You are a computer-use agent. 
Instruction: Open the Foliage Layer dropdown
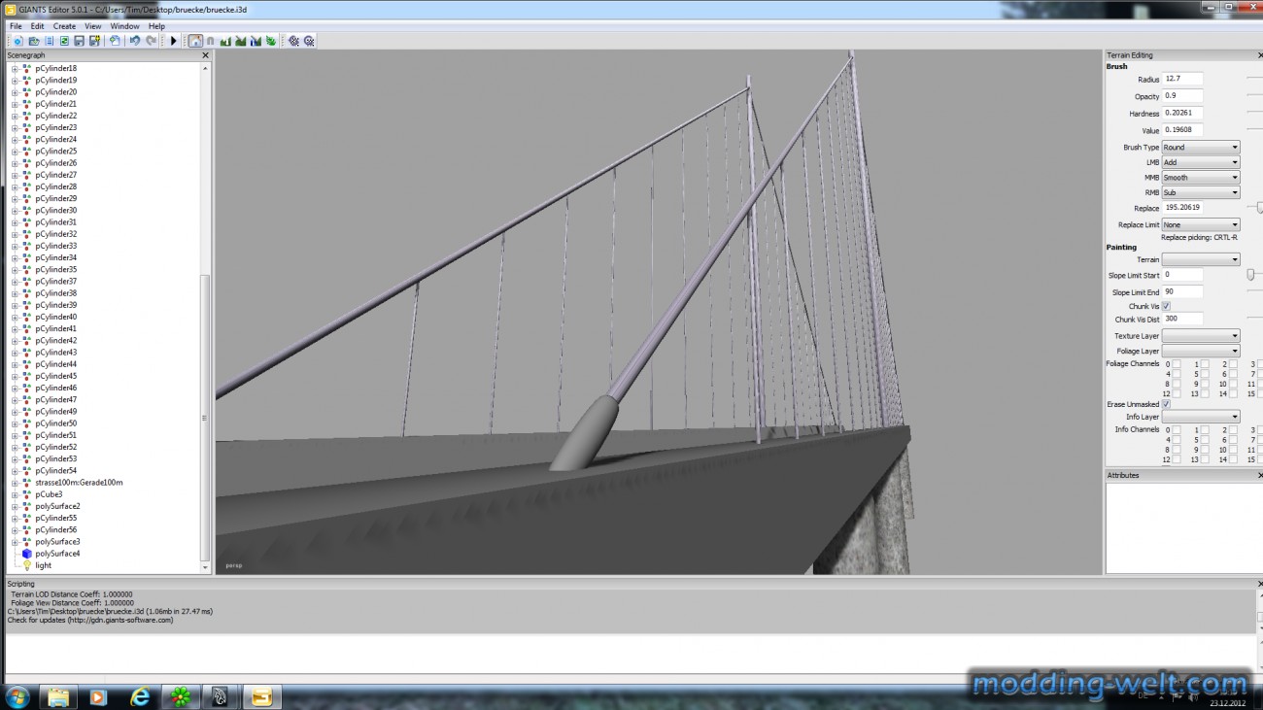pos(1201,351)
